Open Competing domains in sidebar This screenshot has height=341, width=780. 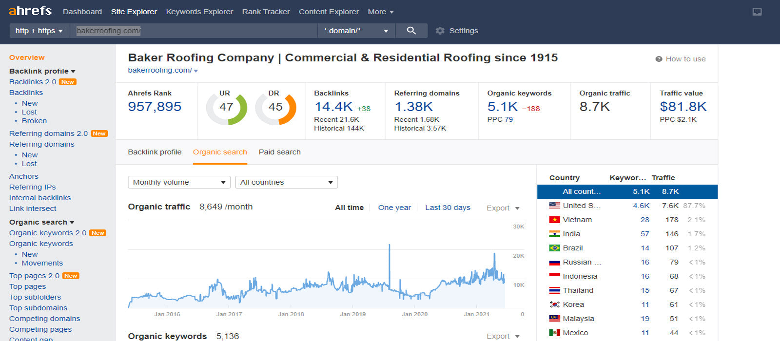[44, 319]
